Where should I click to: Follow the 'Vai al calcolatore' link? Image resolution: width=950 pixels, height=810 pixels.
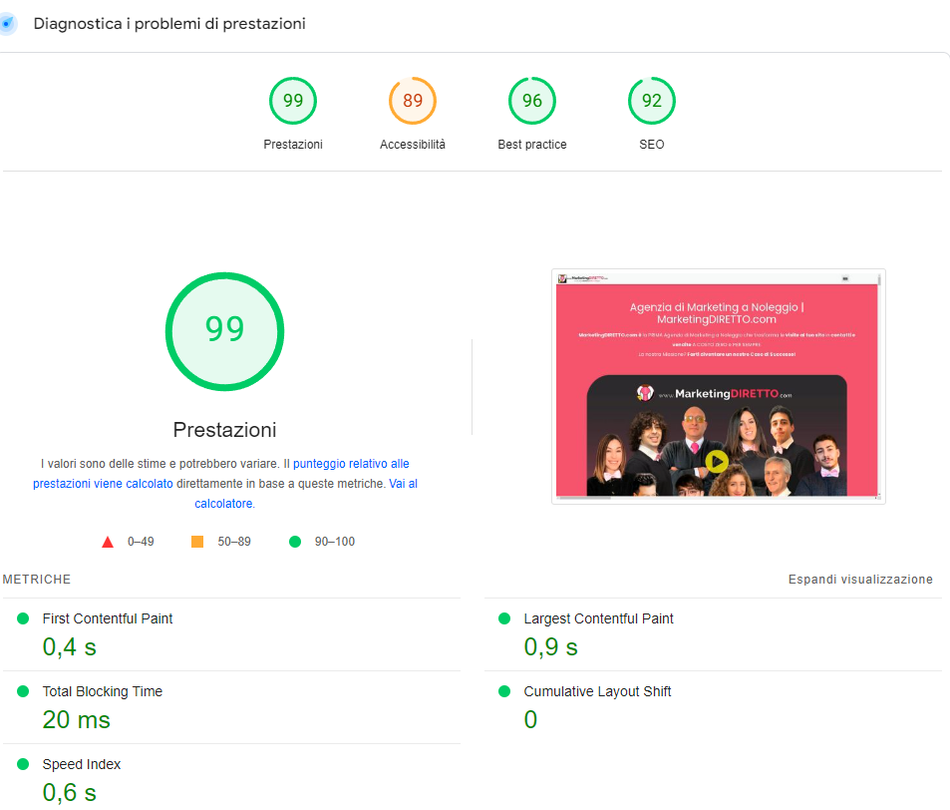tap(403, 484)
